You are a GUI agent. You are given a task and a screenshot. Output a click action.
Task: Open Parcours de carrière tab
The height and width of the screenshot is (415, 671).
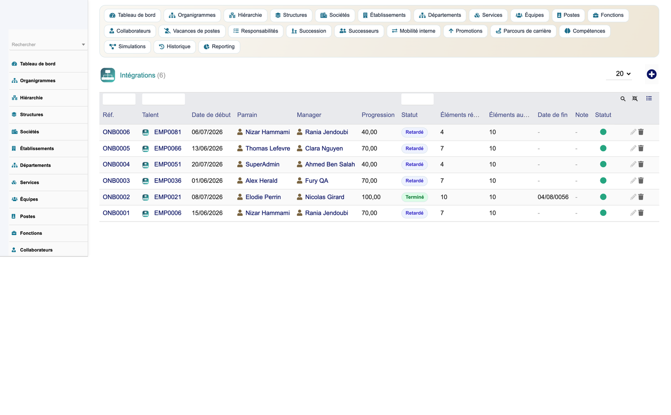523,31
